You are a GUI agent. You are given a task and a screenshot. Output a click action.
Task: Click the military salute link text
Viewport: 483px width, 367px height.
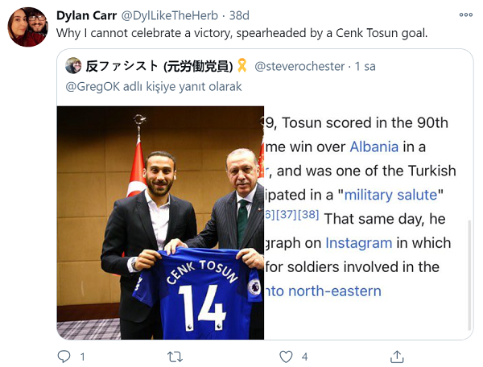pyautogui.click(x=390, y=195)
